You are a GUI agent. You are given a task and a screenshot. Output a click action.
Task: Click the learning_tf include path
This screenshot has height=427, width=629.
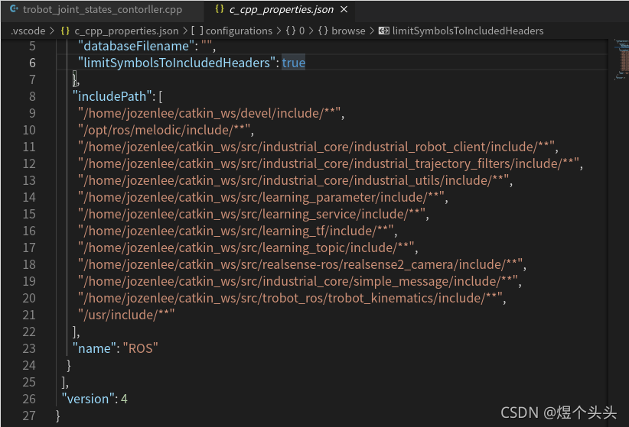236,231
